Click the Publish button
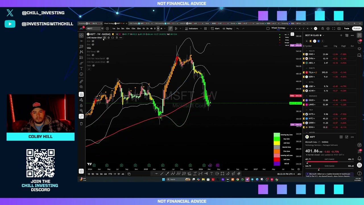Screen dimensions: 364x205 357,28
